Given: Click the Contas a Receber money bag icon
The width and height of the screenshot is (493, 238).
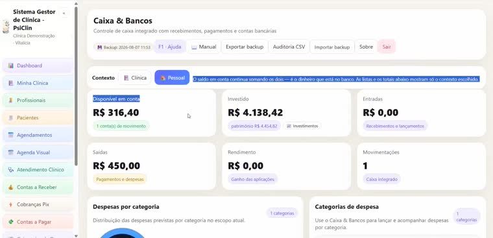Looking at the screenshot, I should (11, 187).
